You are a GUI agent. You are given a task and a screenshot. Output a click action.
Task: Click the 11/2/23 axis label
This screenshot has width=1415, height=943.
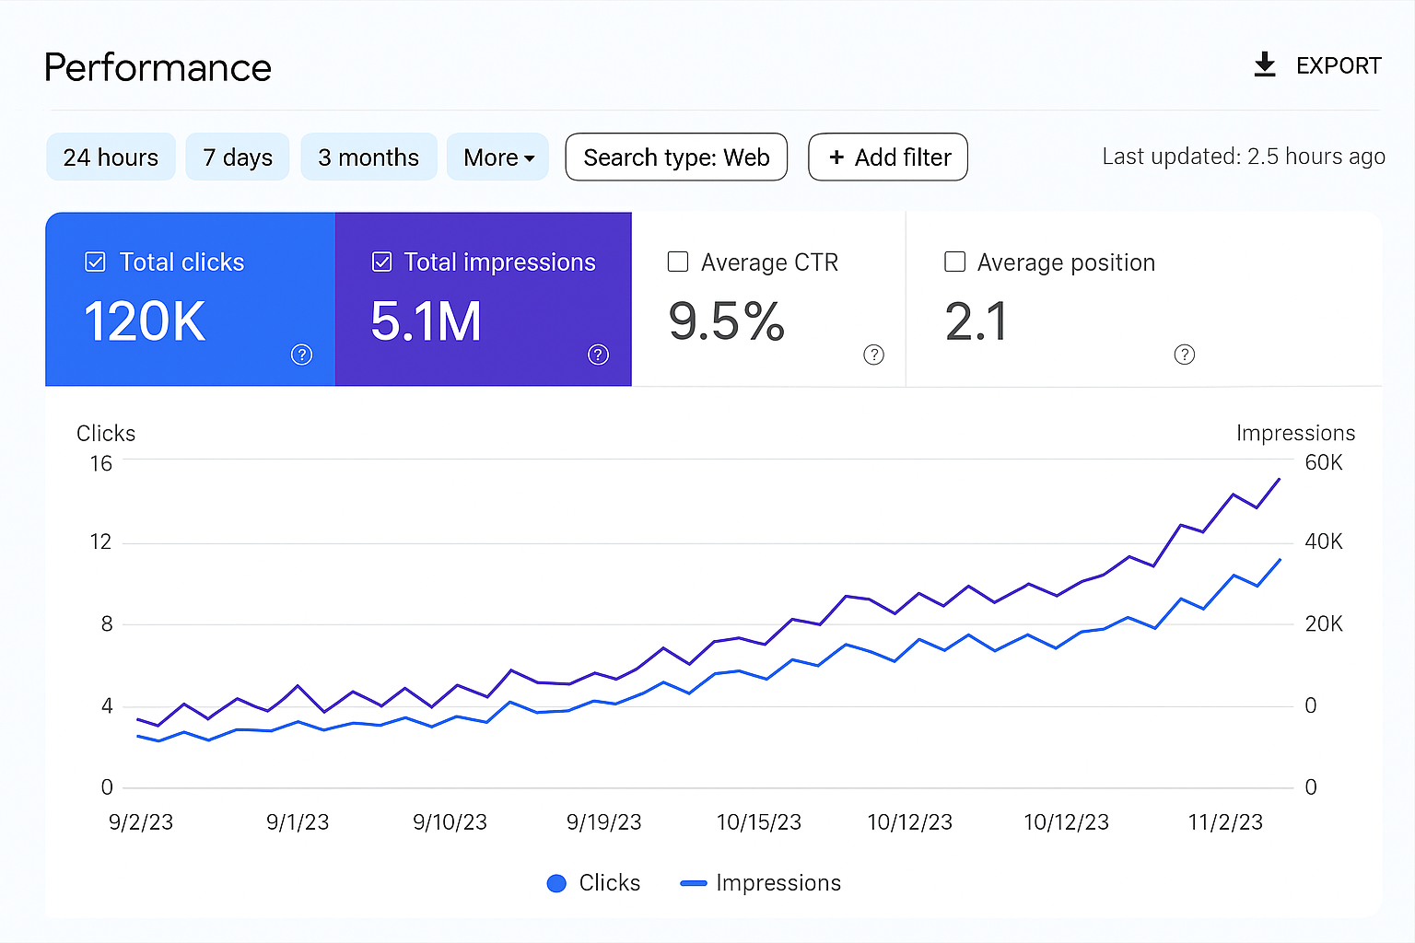pos(1225,821)
